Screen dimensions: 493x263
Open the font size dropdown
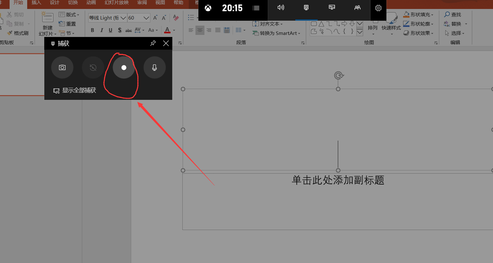click(146, 18)
